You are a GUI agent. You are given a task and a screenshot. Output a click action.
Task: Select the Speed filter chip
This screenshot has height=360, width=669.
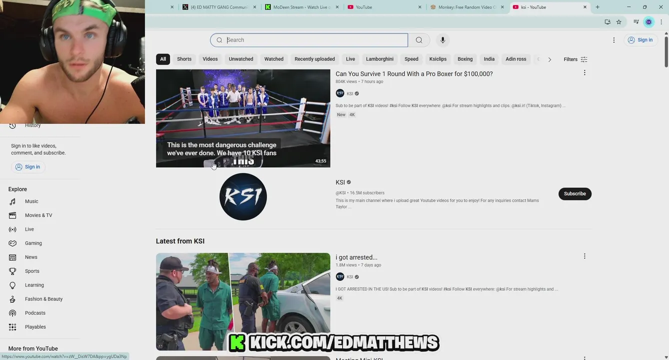(x=412, y=59)
